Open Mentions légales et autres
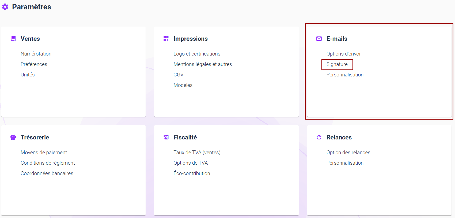 click(x=202, y=64)
